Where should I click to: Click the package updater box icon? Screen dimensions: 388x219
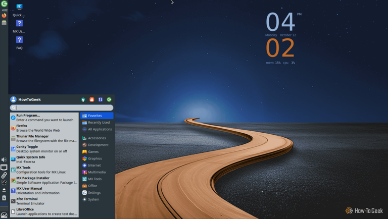4,183
